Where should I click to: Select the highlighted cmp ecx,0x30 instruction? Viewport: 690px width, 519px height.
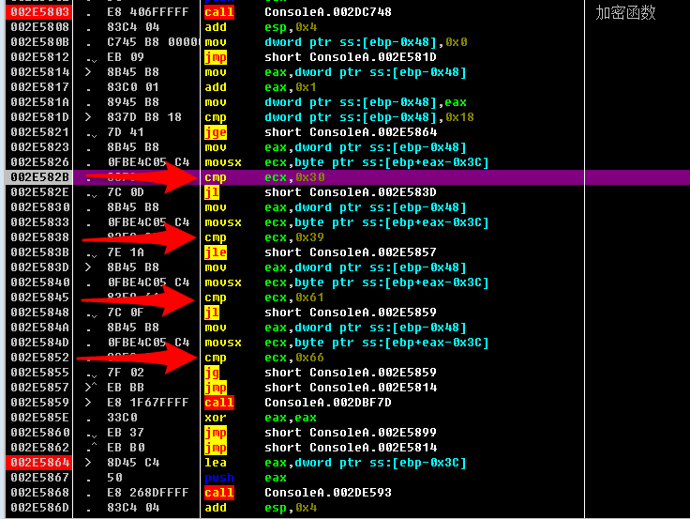264,177
